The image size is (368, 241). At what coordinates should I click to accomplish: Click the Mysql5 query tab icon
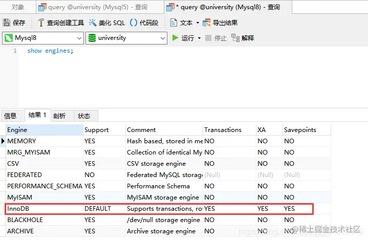(x=42, y=7)
